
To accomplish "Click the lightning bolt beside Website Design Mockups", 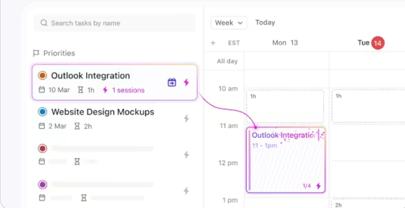I will [x=186, y=119].
